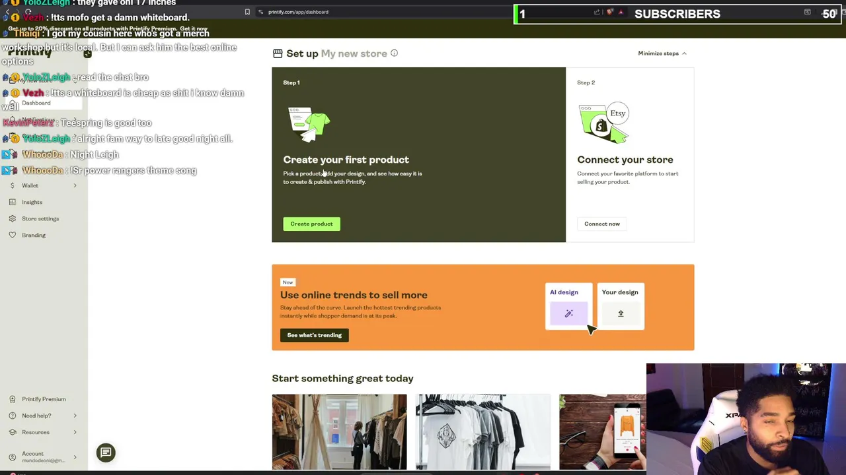Click the 'Start something great today' heading
846x475 pixels.
click(x=342, y=379)
